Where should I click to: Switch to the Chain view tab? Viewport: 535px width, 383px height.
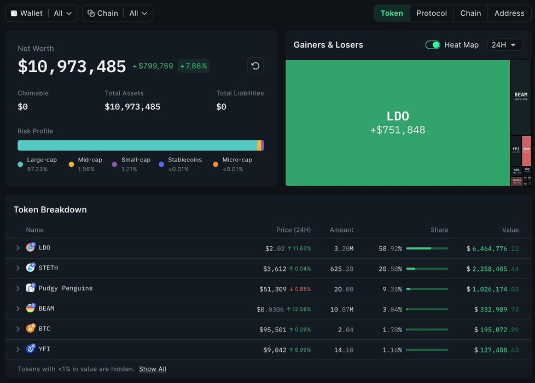click(470, 13)
